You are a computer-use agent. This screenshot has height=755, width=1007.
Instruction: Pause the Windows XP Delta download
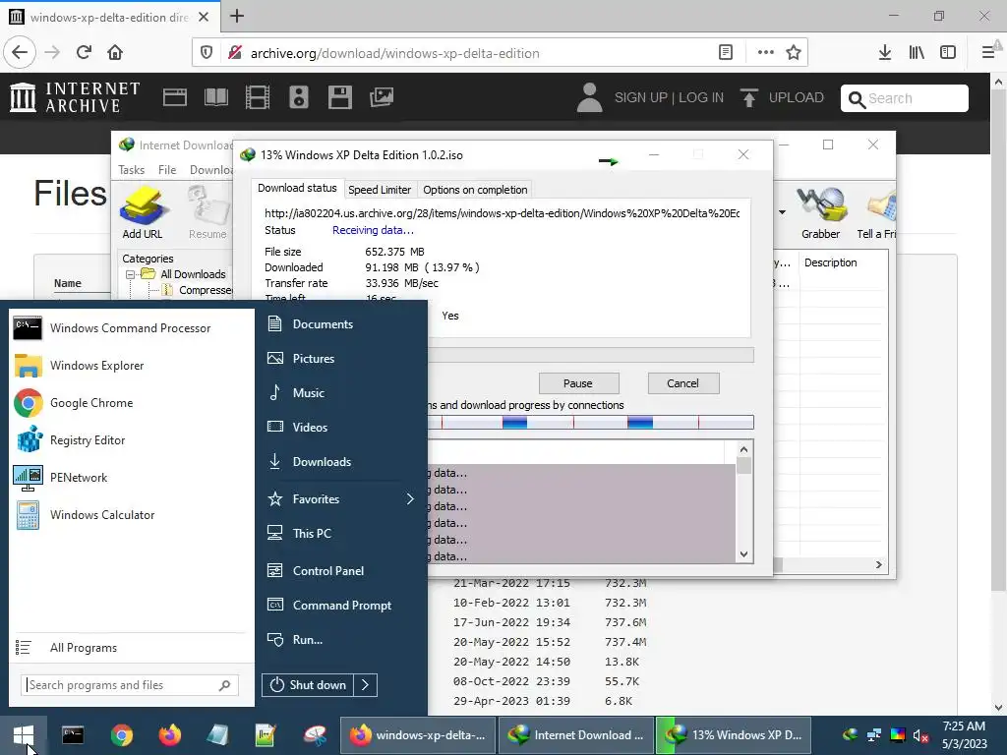578,383
